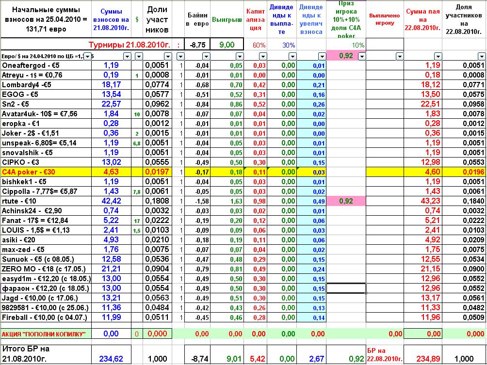Click the tournament buy-in total cell -8,75
Image resolution: width=487 pixels, height=365 pixels.
197,45
